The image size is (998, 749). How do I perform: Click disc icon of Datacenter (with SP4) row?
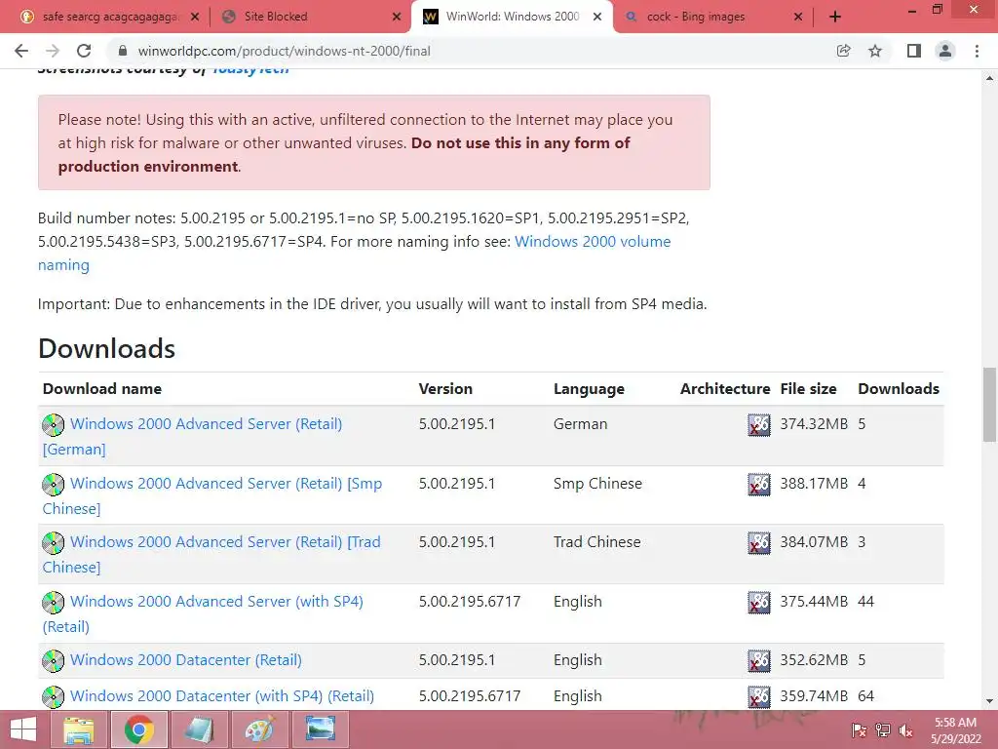pyautogui.click(x=53, y=696)
